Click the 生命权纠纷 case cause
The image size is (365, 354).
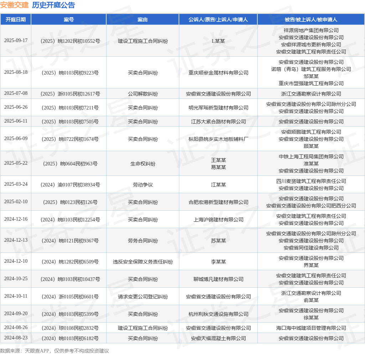coord(143,164)
